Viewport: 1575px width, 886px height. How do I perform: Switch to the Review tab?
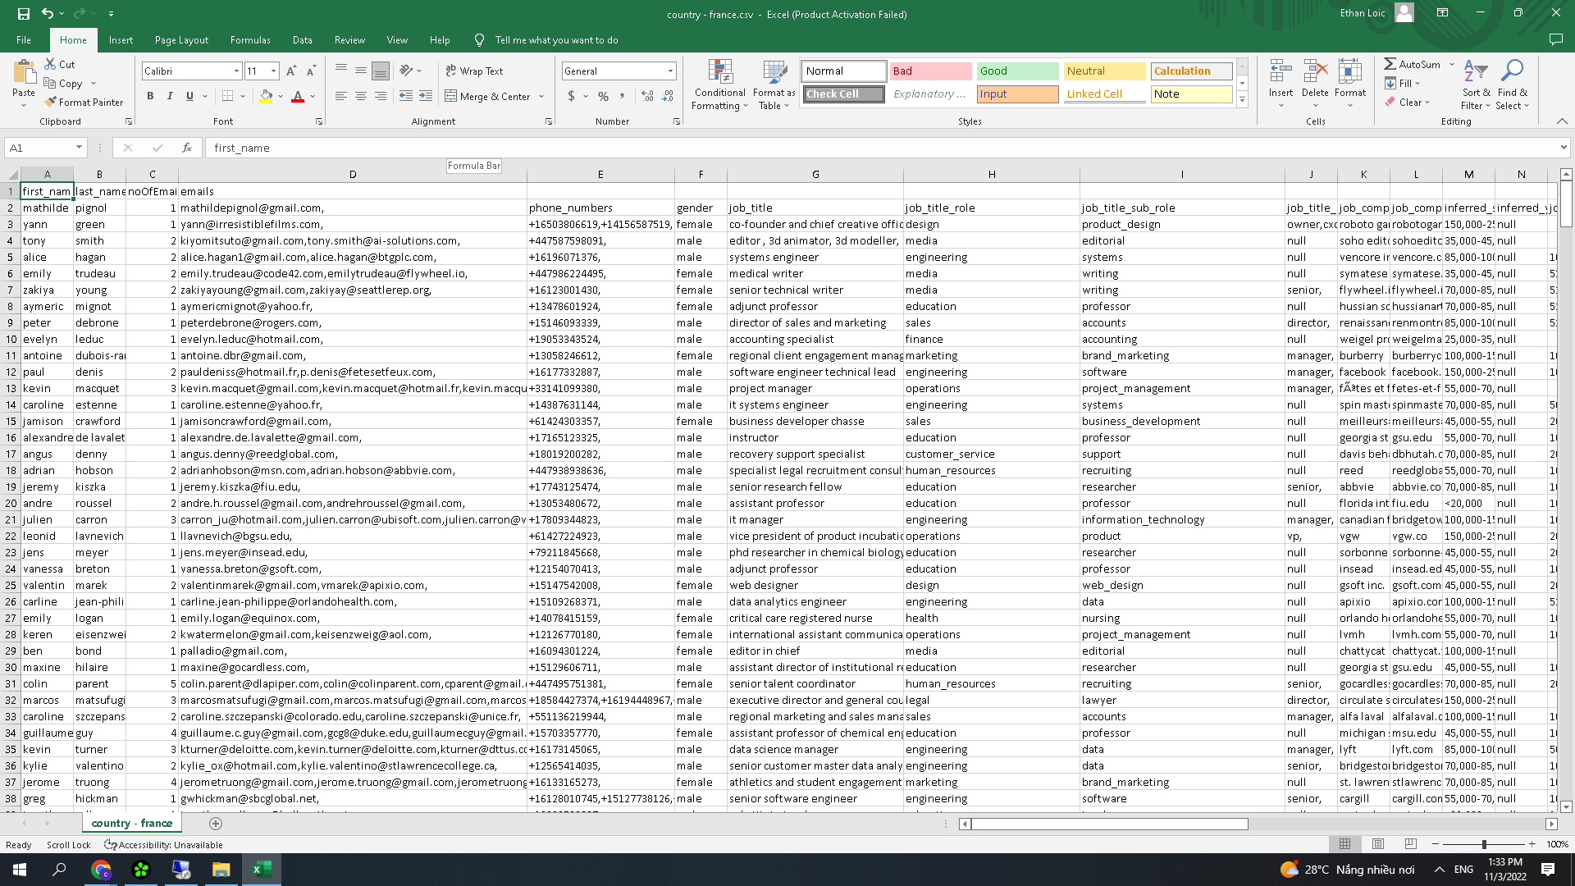(349, 39)
